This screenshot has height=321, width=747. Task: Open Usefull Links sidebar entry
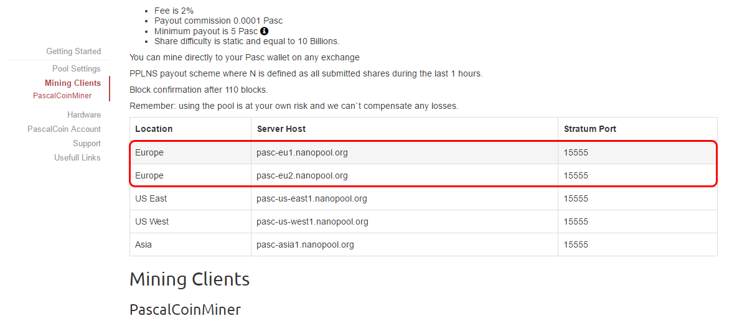click(x=77, y=157)
